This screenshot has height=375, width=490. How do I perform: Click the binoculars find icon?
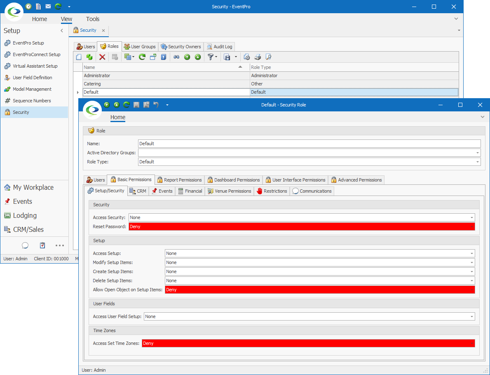(x=176, y=57)
